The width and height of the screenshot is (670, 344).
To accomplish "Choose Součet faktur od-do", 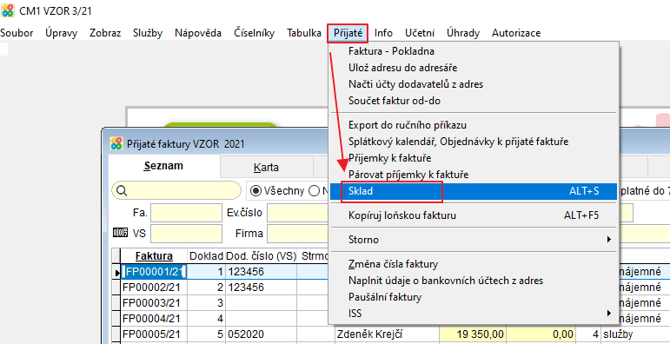I will (474, 101).
